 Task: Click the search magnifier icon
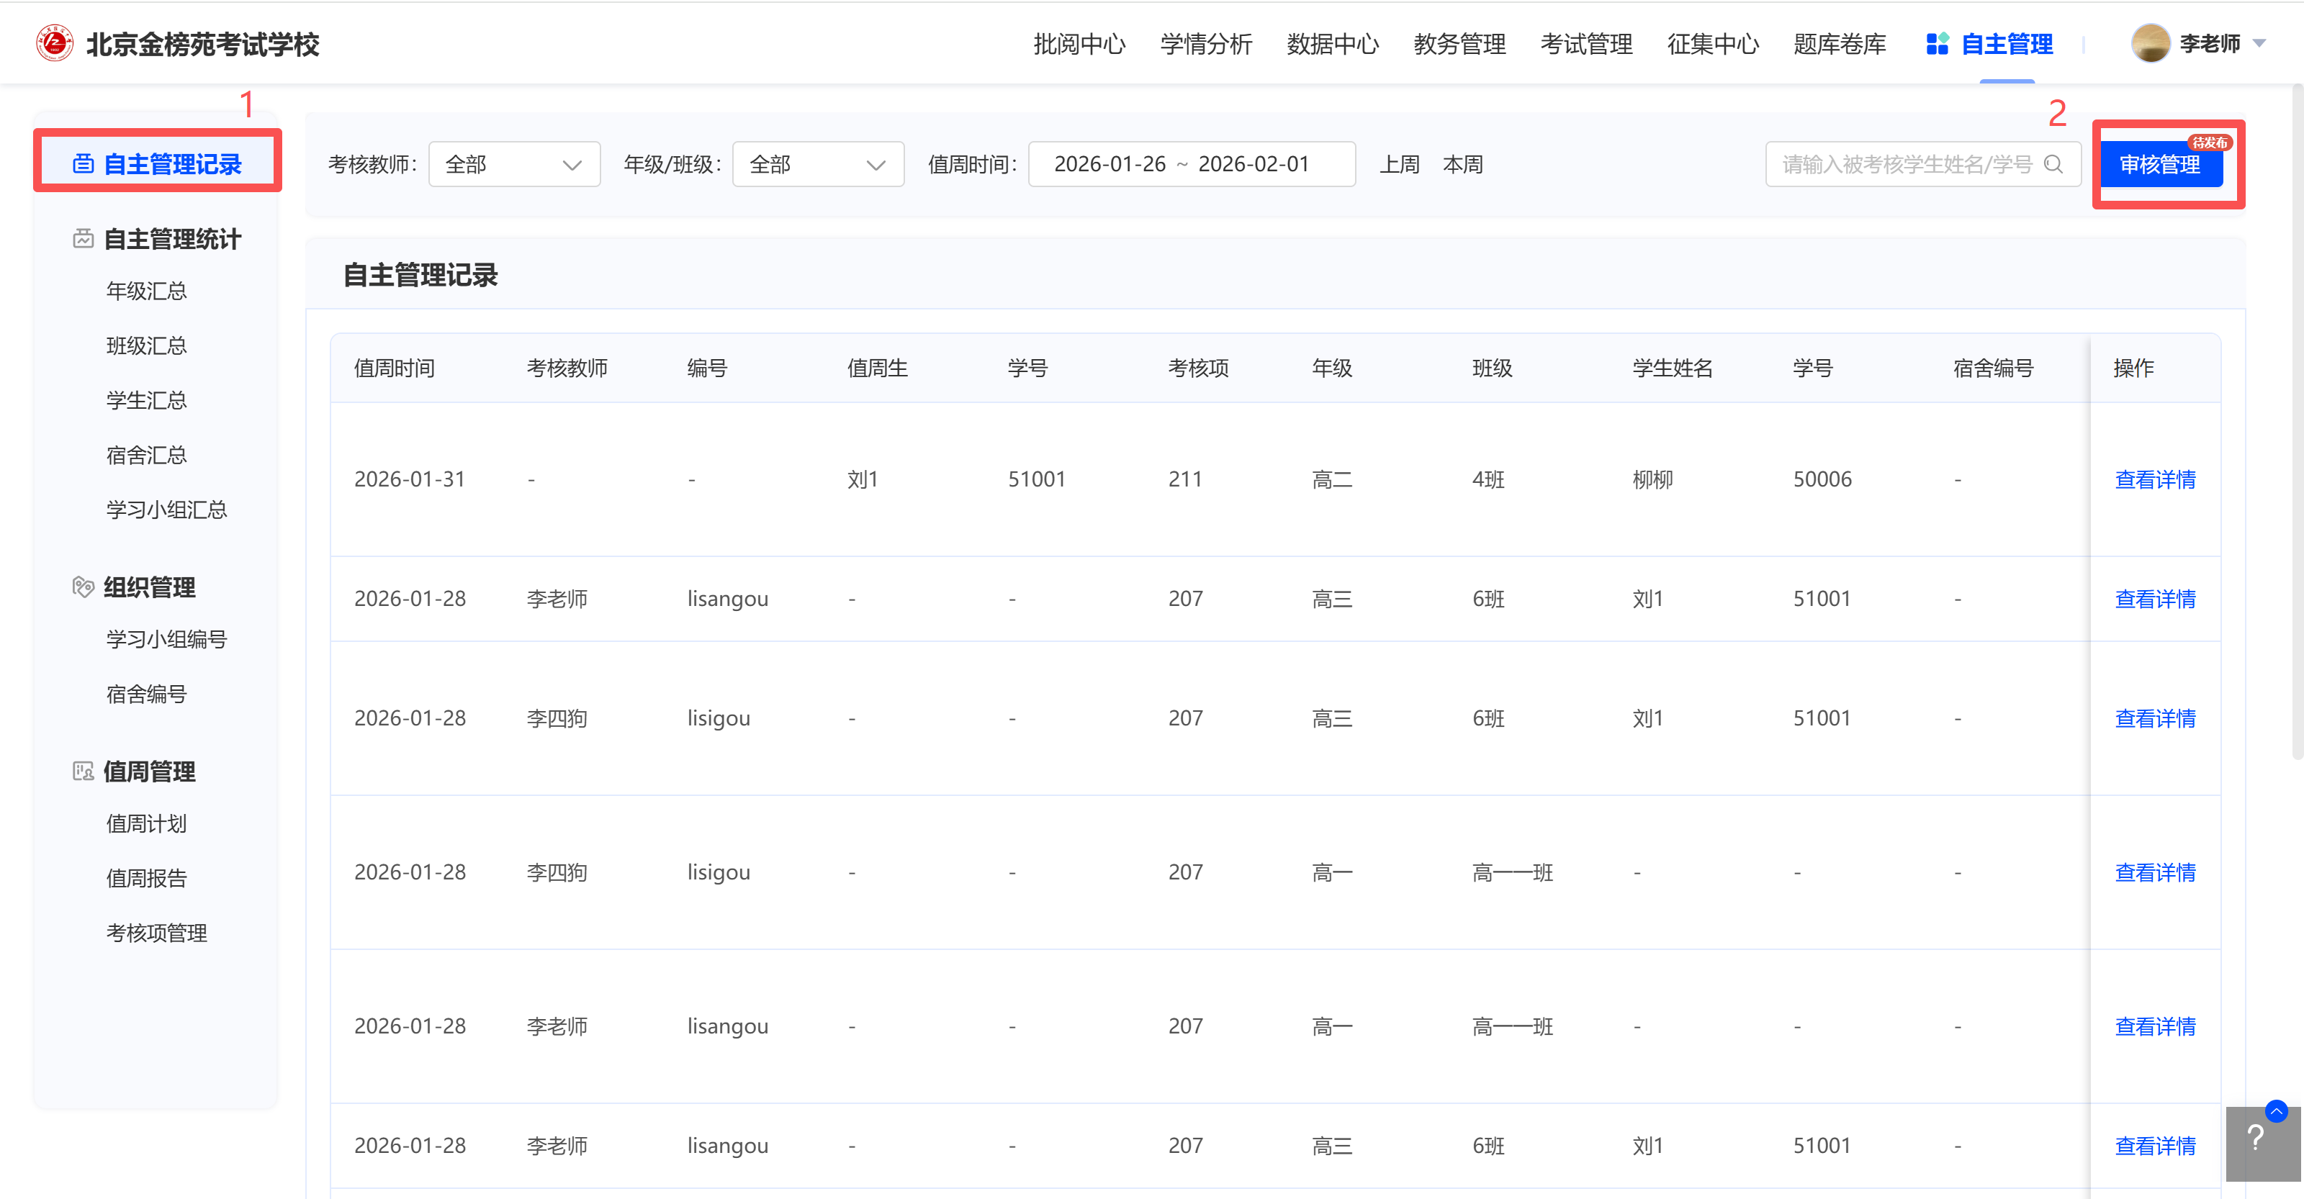(x=2053, y=165)
